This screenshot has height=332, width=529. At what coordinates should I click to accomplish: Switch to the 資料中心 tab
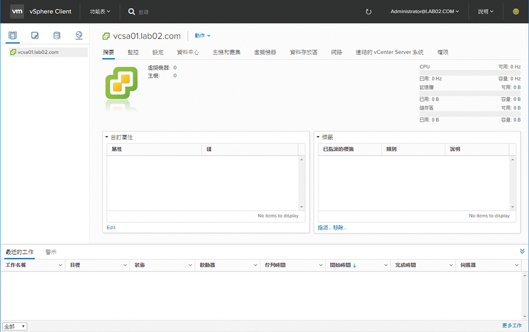click(188, 52)
